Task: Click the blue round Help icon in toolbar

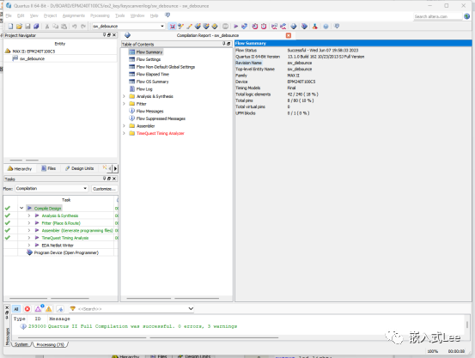Action: pyautogui.click(x=326, y=27)
